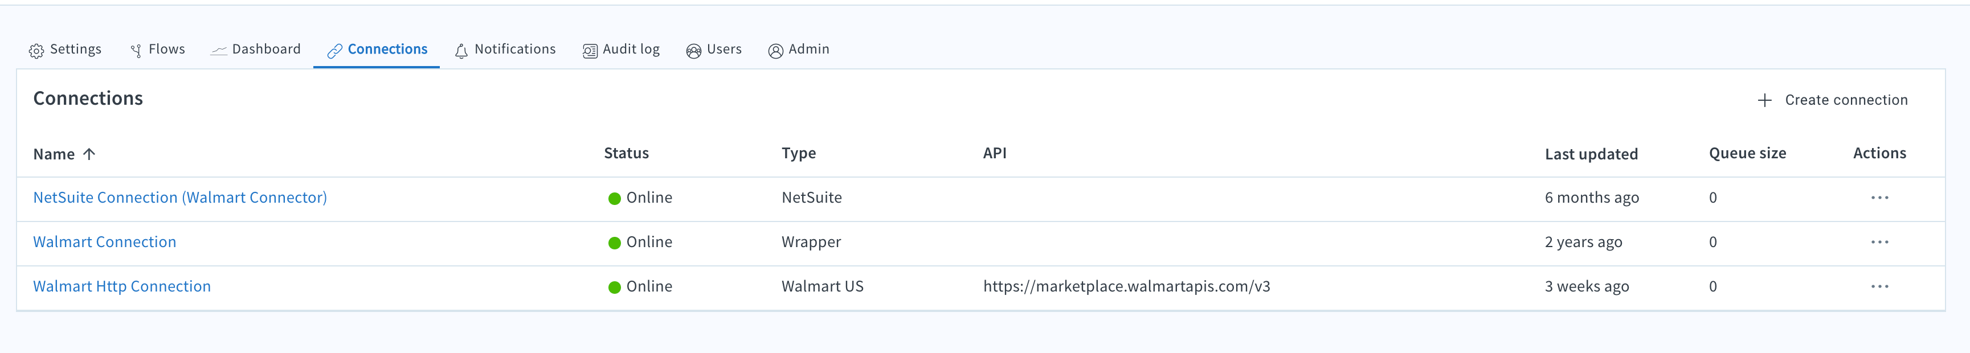Screen dimensions: 1970x353
Task: Open actions menu for Walmart Connection row
Action: click(1879, 242)
